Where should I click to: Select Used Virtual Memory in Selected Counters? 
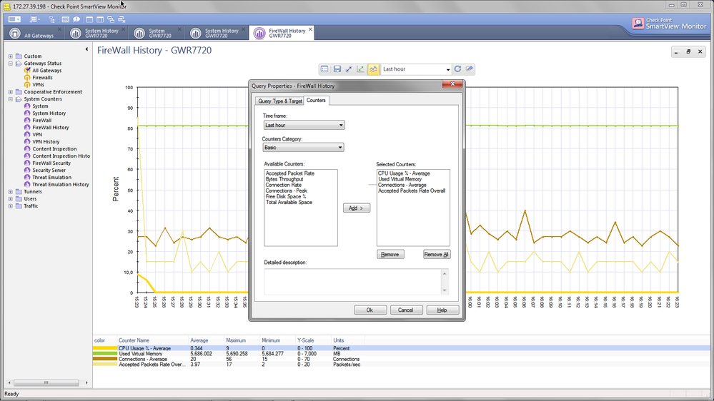tap(400, 179)
